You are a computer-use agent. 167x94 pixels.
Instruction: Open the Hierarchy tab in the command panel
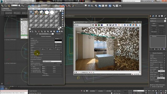[156, 16]
